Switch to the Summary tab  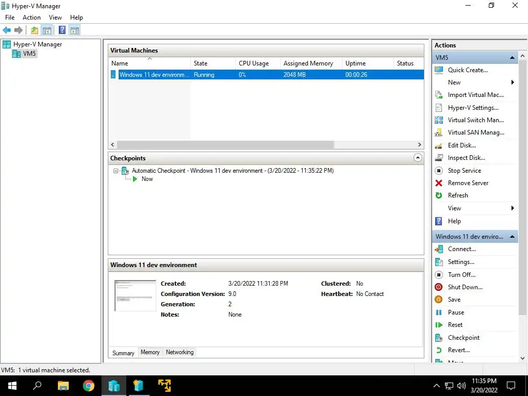[123, 353]
